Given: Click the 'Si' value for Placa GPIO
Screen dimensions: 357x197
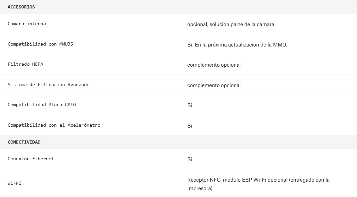Looking at the screenshot, I should tap(190, 105).
